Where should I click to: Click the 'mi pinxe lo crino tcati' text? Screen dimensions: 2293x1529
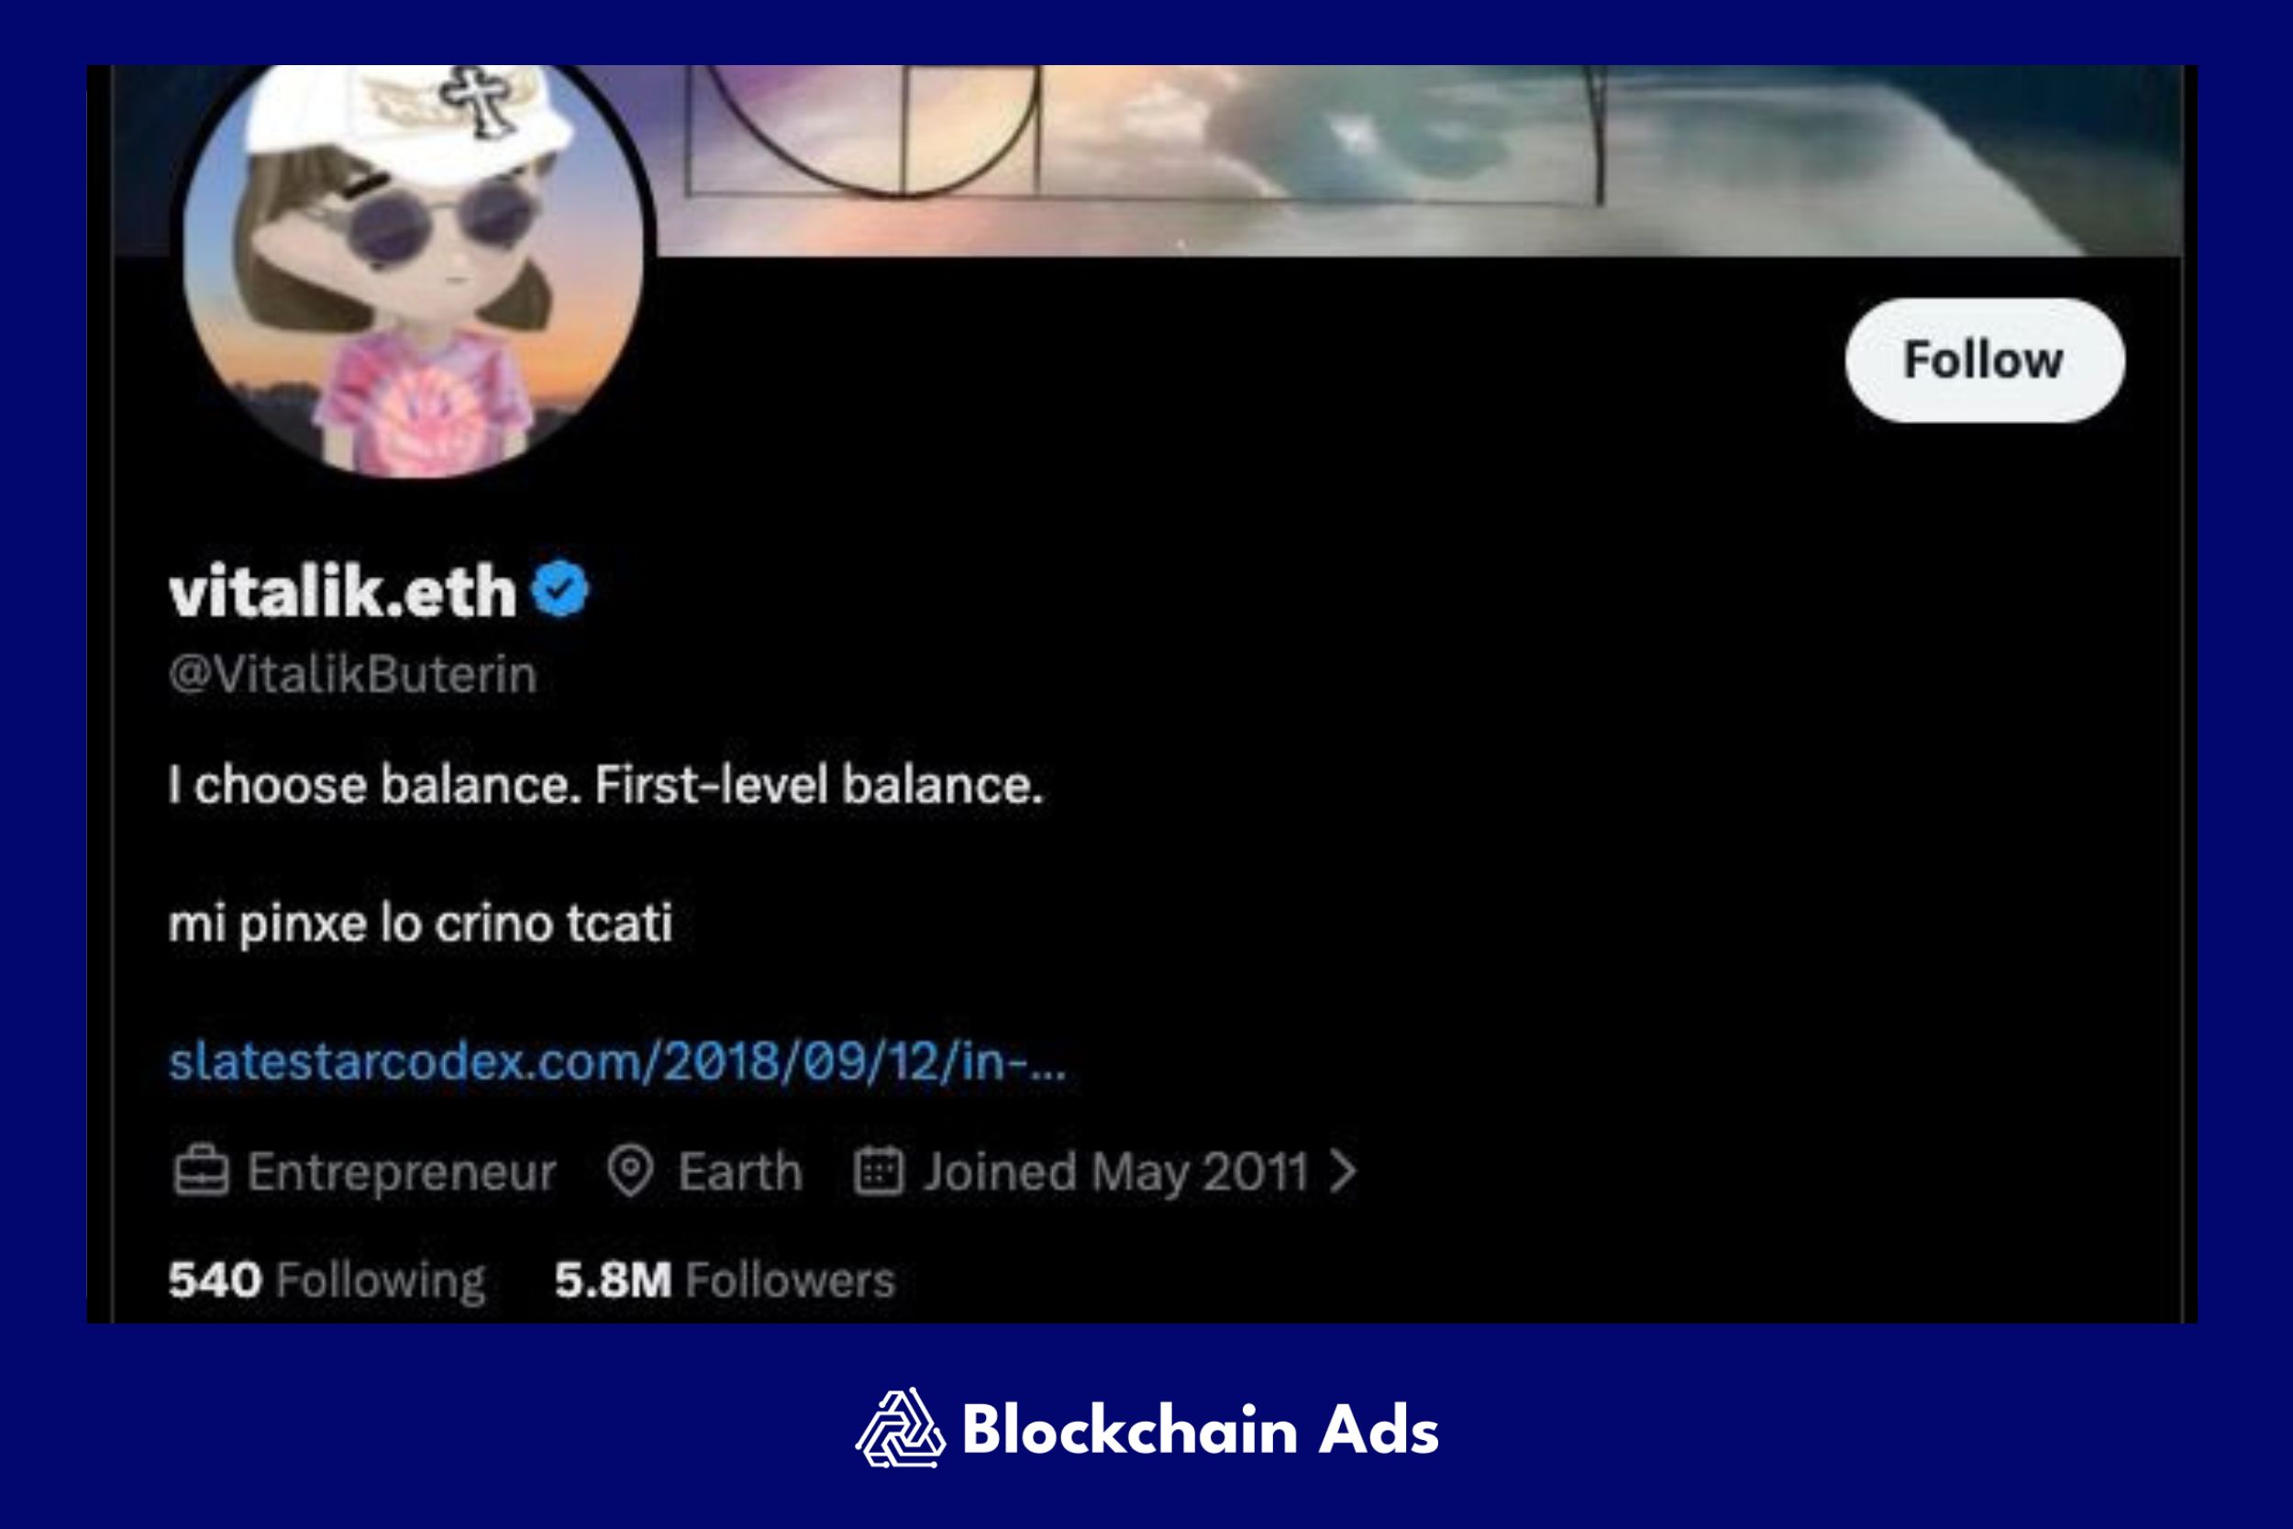420,924
